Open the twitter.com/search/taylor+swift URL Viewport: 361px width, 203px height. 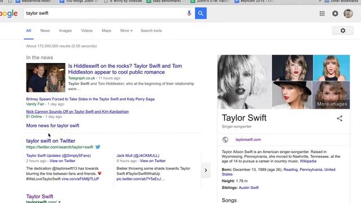tap(59, 147)
